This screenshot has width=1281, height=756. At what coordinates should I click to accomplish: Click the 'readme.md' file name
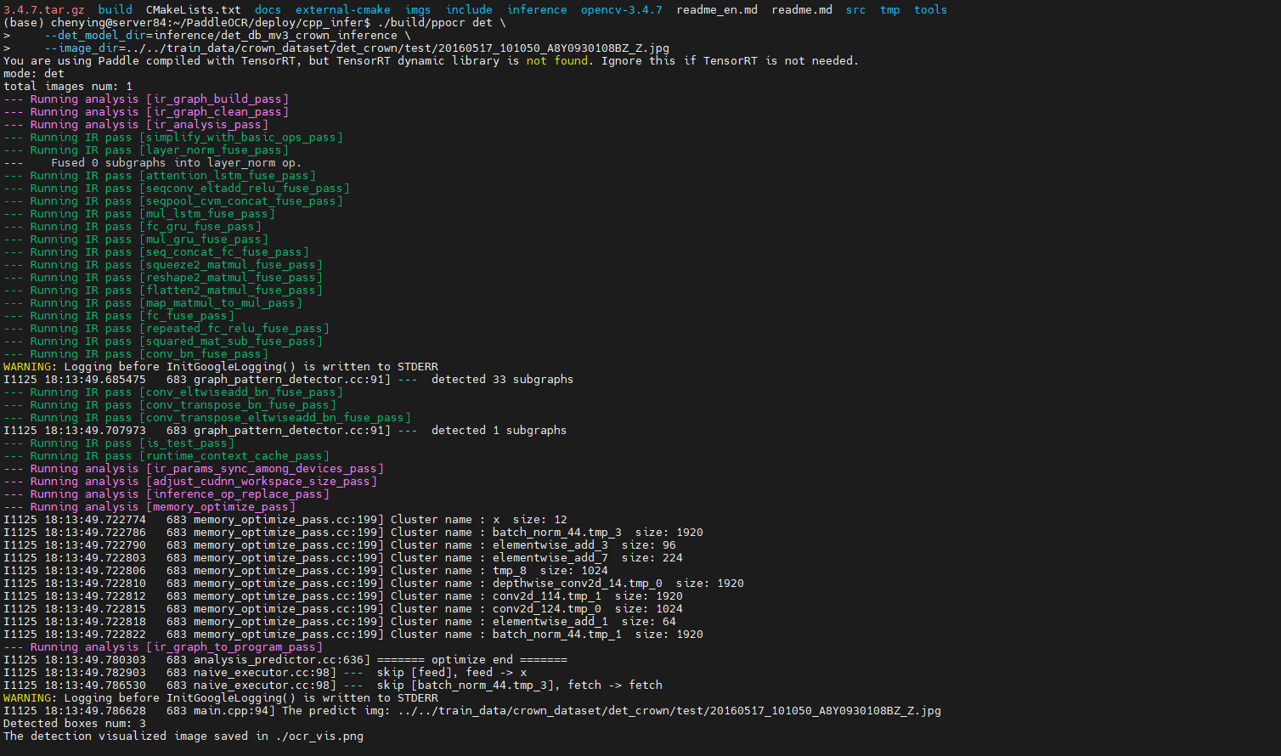[x=802, y=9]
